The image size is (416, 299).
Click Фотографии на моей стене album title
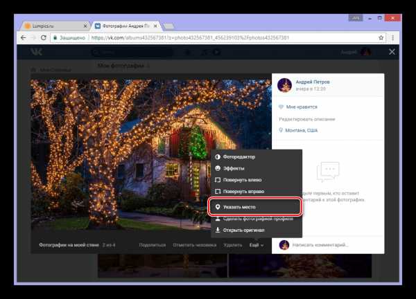click(x=69, y=245)
